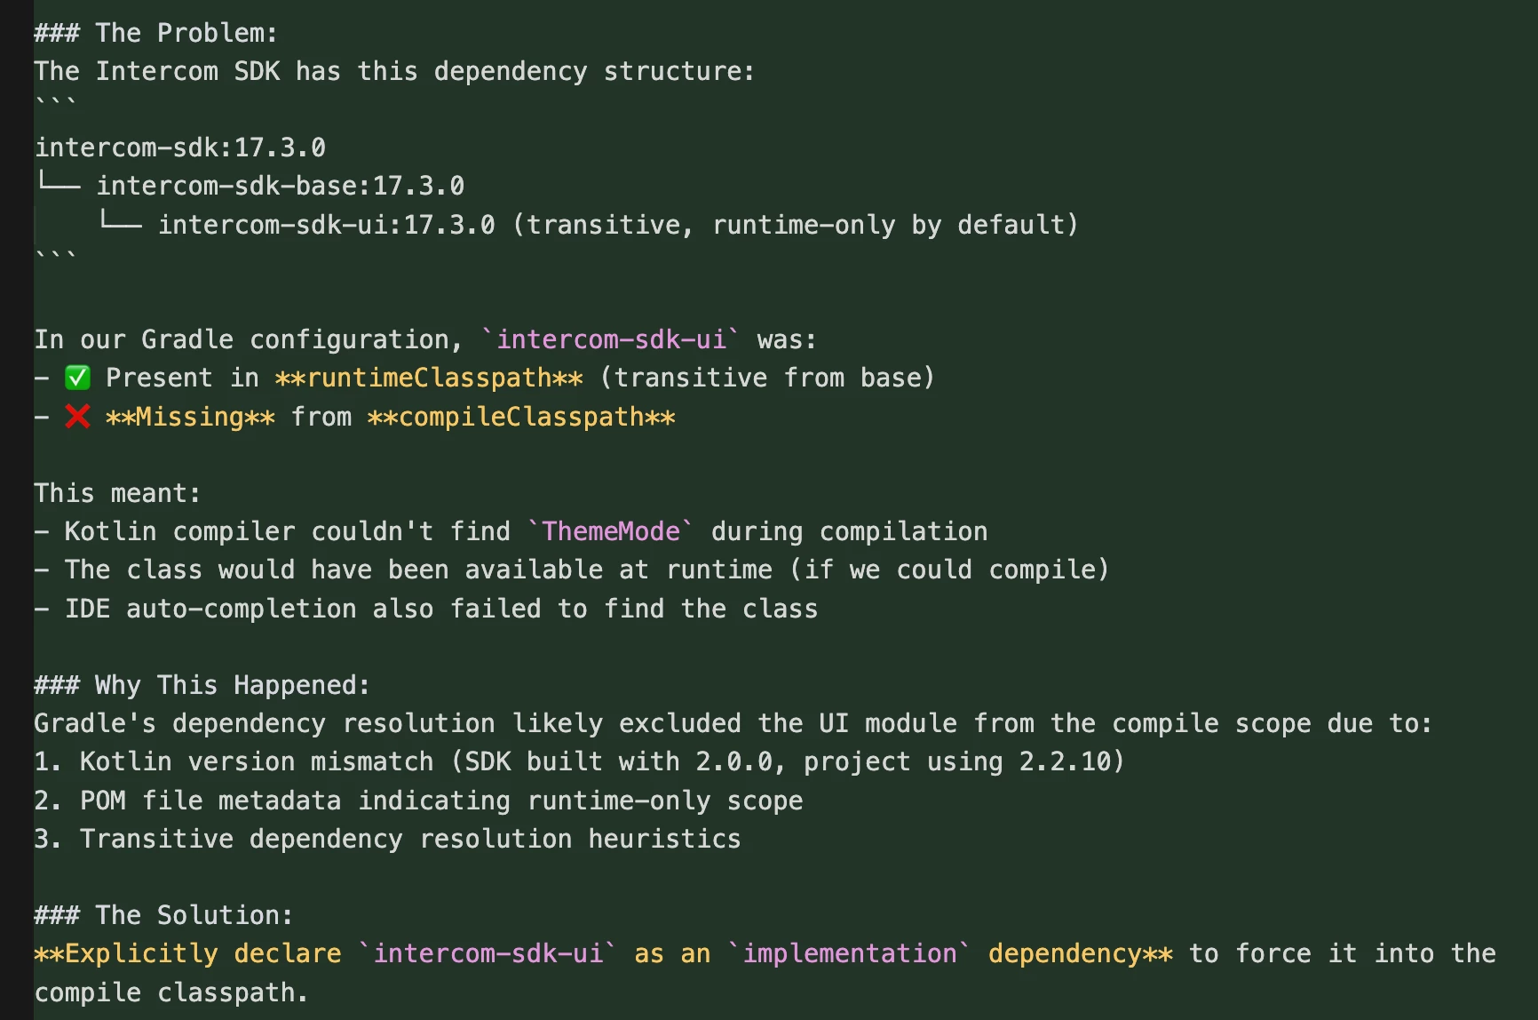Click the pink `ThemeMode` inline code
This screenshot has height=1020, width=1538.
611,531
